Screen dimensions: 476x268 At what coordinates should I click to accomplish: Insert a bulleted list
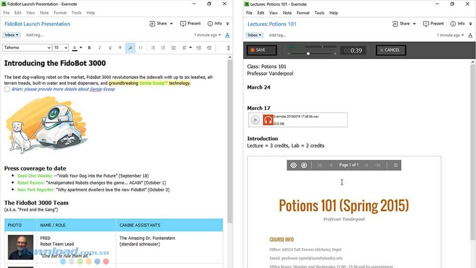click(x=153, y=48)
